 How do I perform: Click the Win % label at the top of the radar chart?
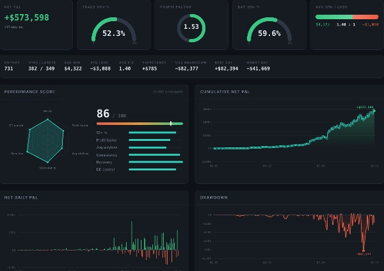click(47, 111)
